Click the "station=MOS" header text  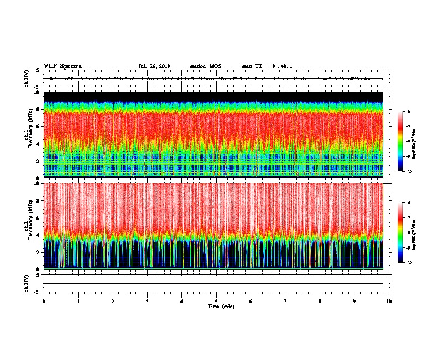206,66
